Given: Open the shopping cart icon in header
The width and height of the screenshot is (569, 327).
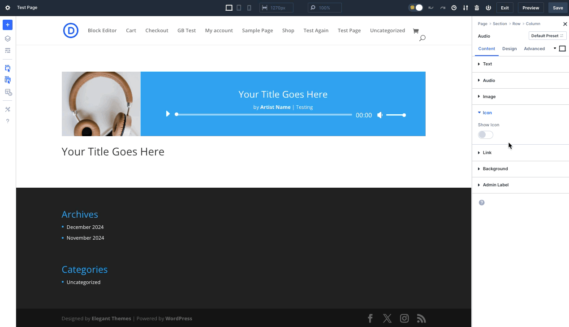Looking at the screenshot, I should click(x=415, y=31).
